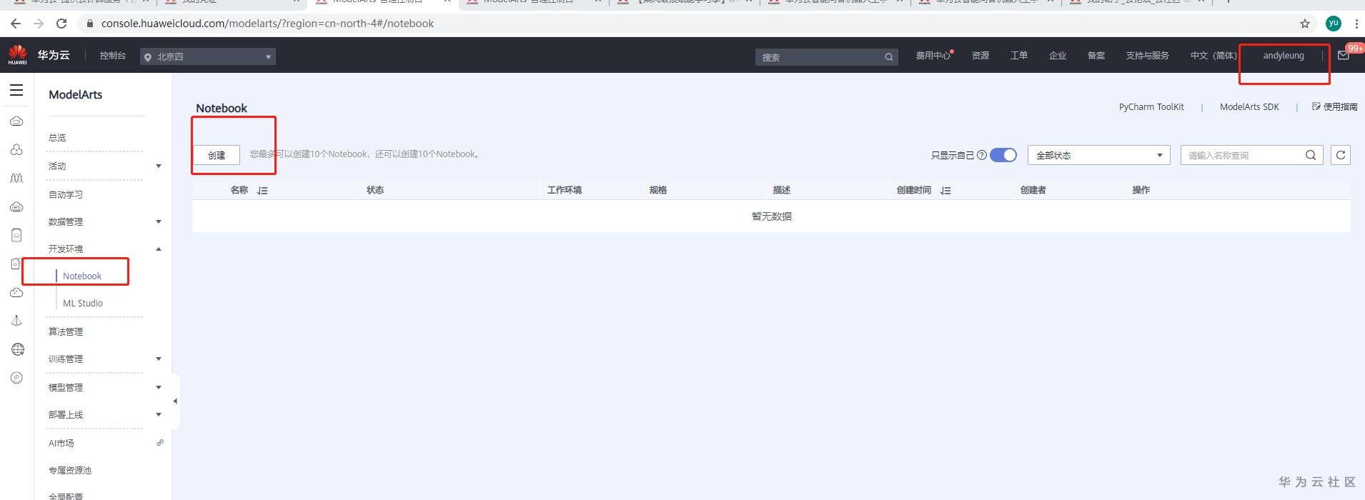Open 费用中心 in the top bar
Screen dimensions: 1365x500
pyautogui.click(x=933, y=56)
